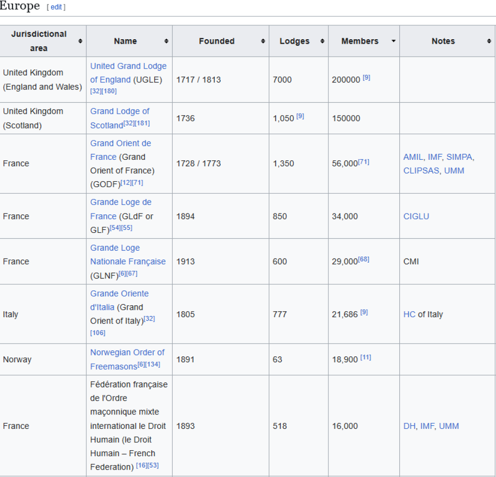This screenshot has width=496, height=477.
Task: Sort table by Founded column arrows
Action: tap(263, 41)
